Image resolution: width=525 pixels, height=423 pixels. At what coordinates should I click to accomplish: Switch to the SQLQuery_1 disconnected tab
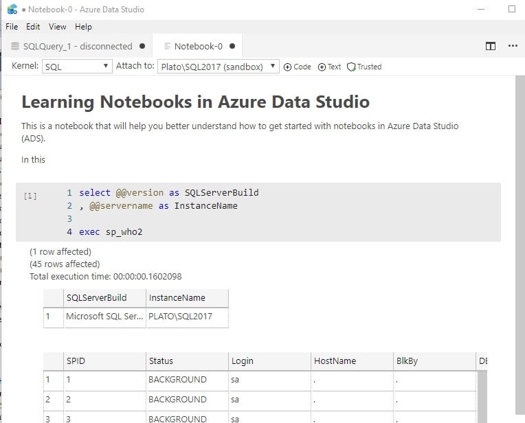click(77, 46)
